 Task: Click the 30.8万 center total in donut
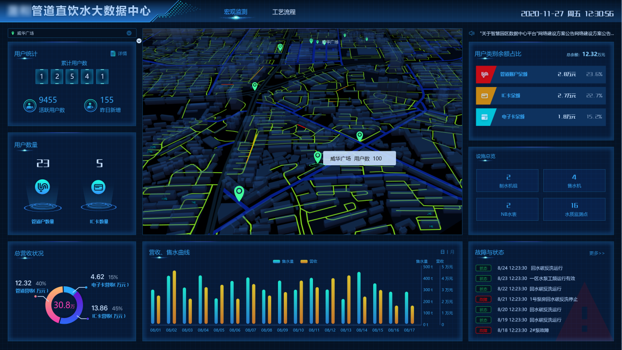coord(64,305)
